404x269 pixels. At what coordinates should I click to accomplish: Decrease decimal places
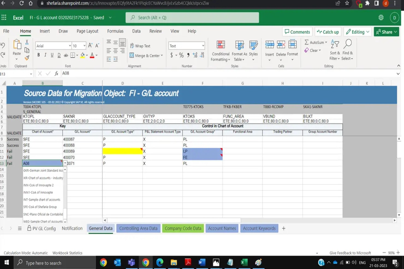pyautogui.click(x=202, y=55)
